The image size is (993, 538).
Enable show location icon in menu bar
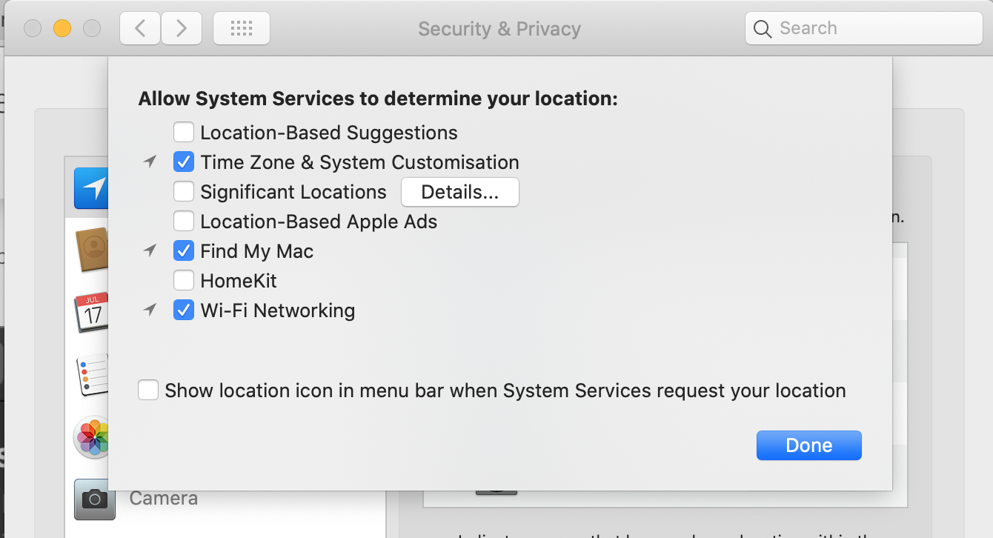pyautogui.click(x=148, y=391)
